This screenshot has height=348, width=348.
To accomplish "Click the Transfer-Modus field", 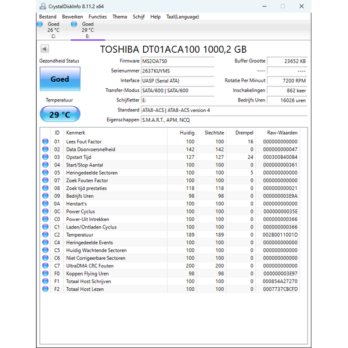I will point(177,90).
